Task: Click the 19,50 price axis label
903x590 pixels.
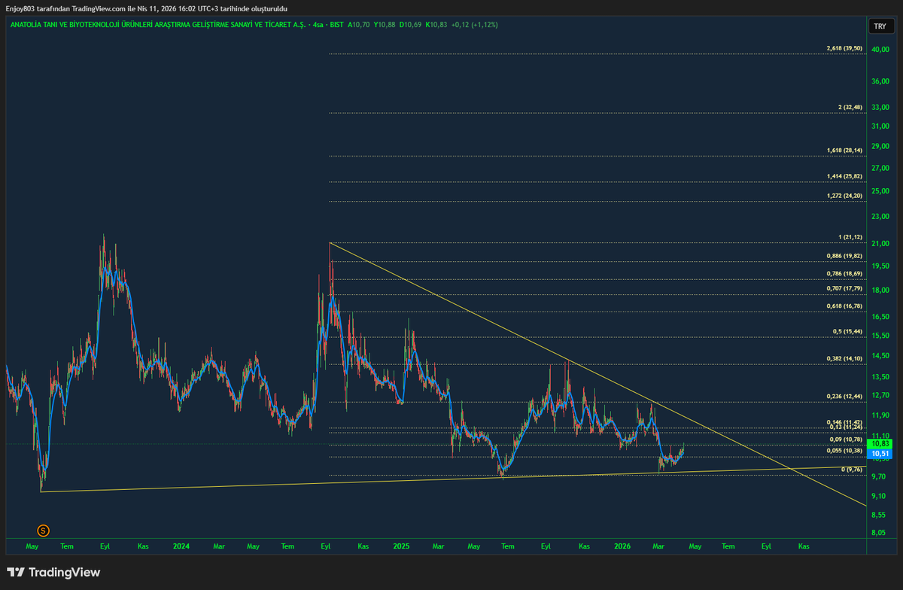Action: point(880,266)
